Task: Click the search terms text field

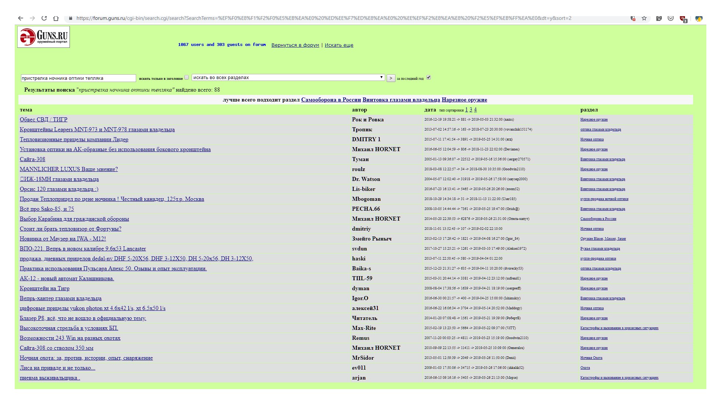Action: [x=78, y=78]
